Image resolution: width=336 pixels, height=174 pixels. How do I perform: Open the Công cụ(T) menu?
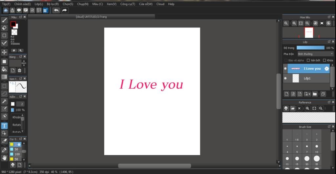[x=128, y=4]
